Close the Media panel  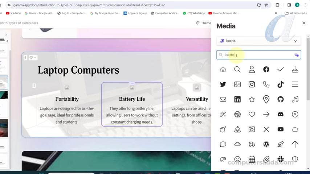(x=304, y=23)
